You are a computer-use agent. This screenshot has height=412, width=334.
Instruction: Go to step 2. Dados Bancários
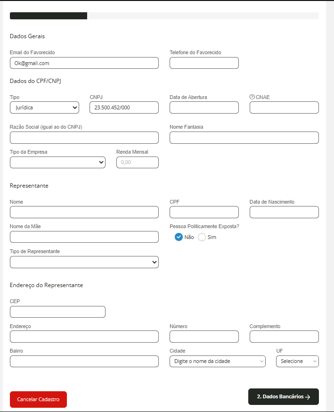click(284, 396)
